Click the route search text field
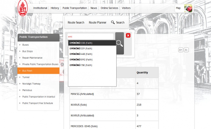211x129 pixels. click(x=90, y=37)
